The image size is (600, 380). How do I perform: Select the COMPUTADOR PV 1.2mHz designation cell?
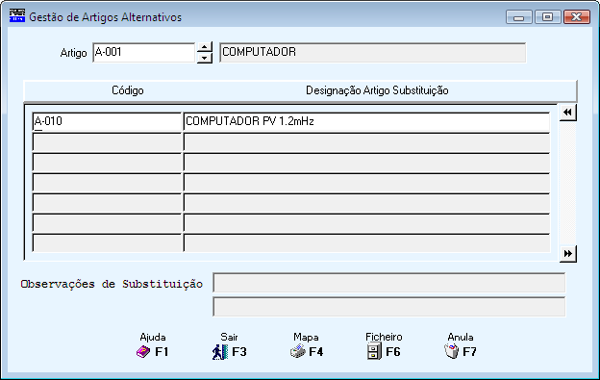coord(366,122)
